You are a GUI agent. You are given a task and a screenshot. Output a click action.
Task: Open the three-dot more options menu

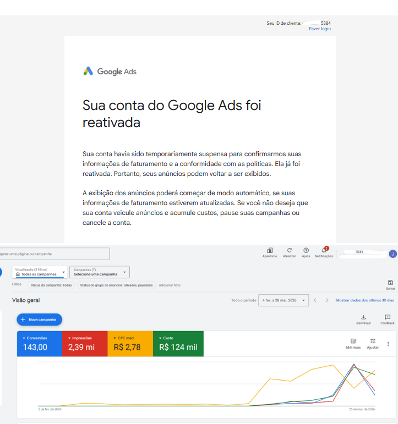pyautogui.click(x=388, y=344)
